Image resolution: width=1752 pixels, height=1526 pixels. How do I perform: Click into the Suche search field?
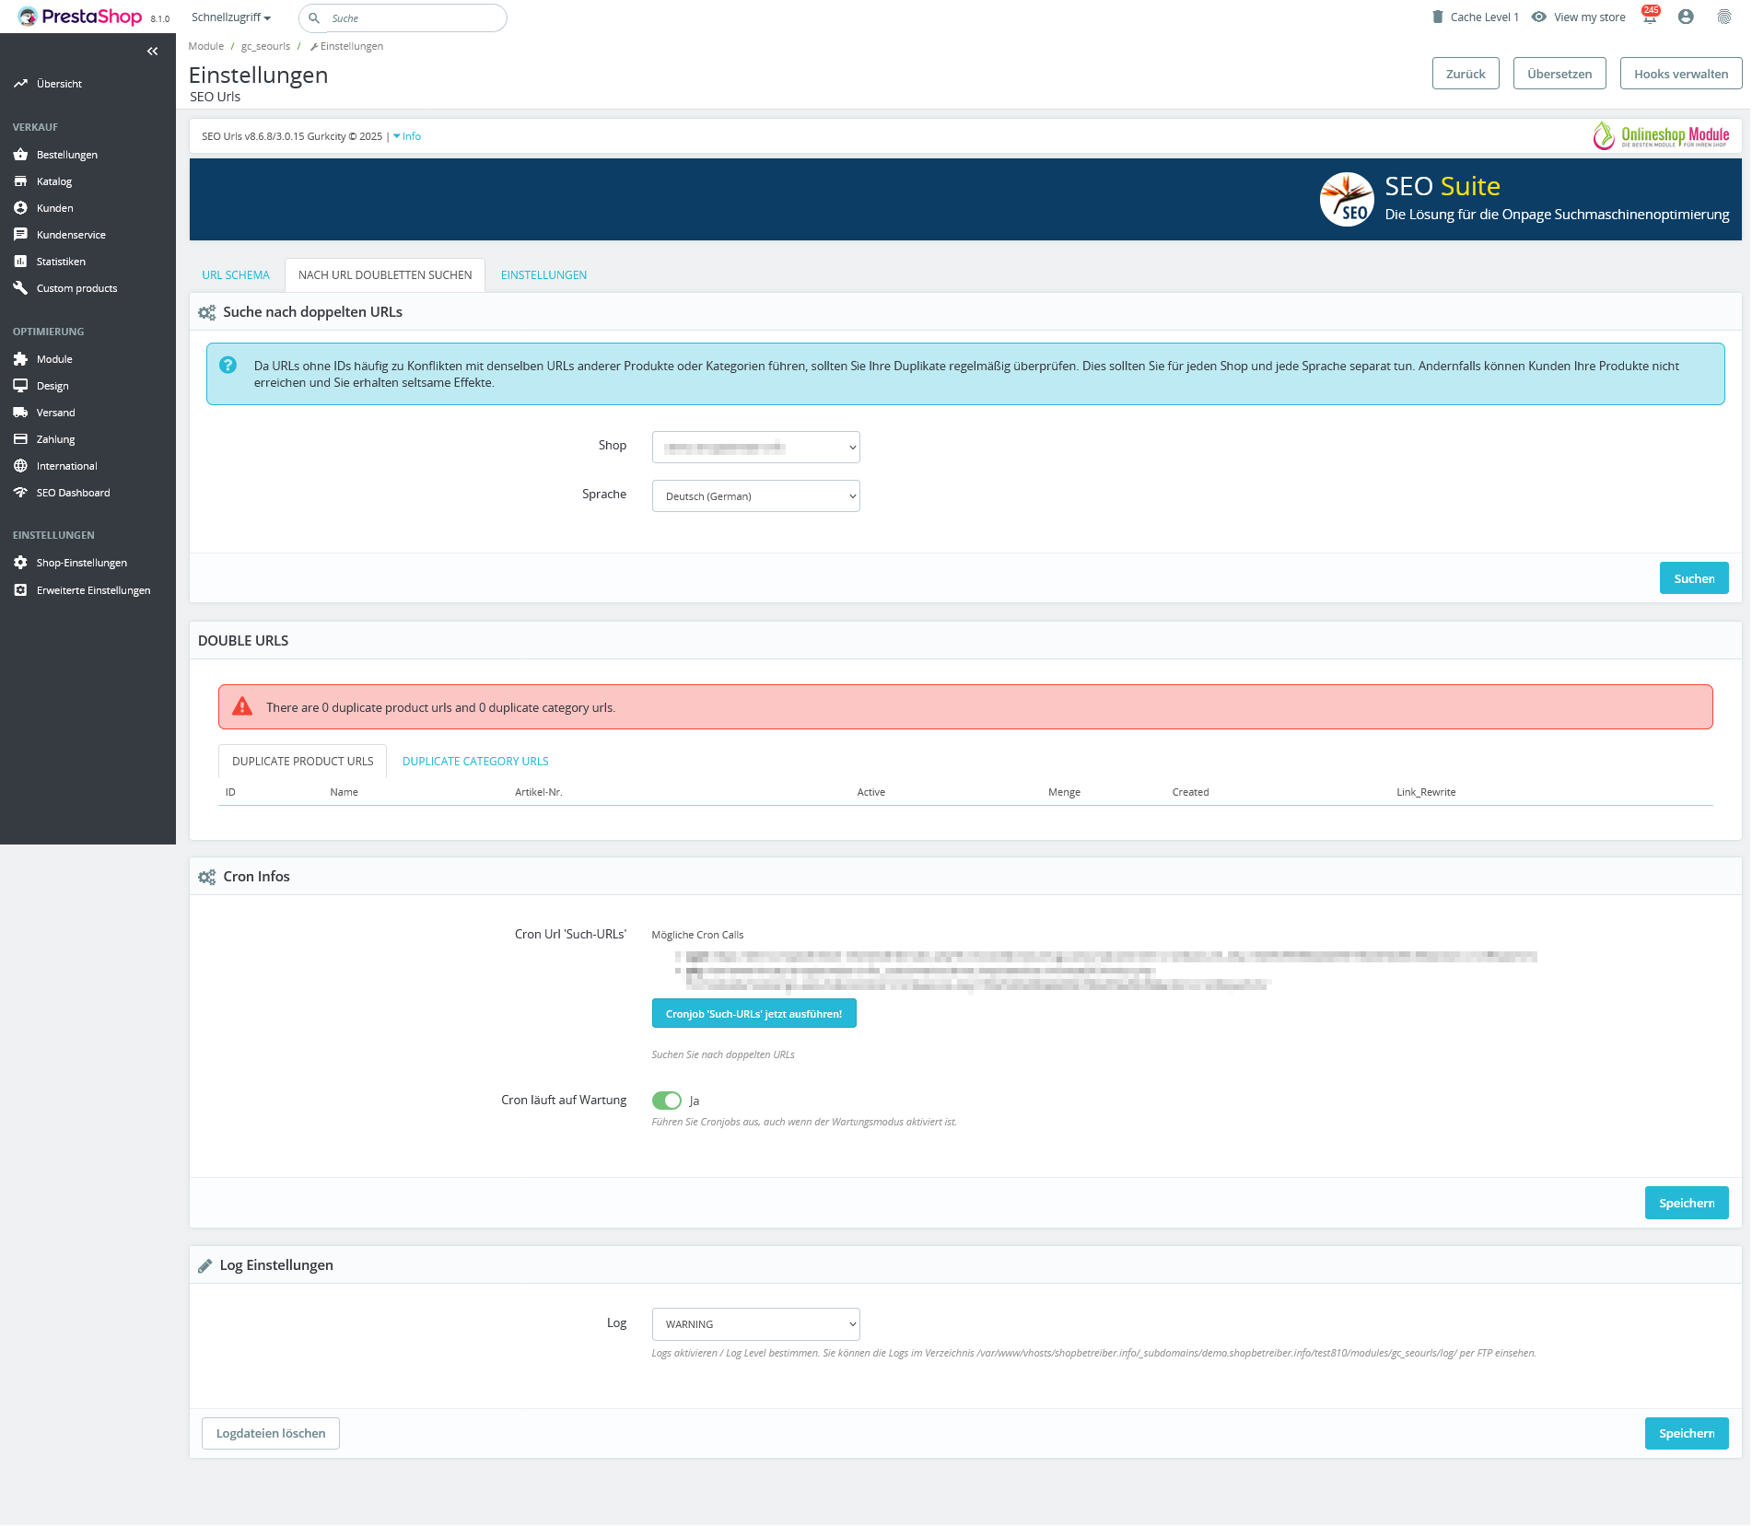pyautogui.click(x=410, y=18)
